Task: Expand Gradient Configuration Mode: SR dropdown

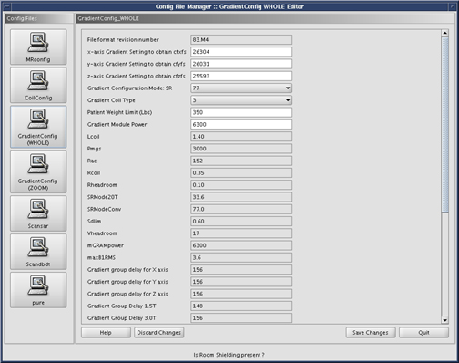Action: [241, 88]
